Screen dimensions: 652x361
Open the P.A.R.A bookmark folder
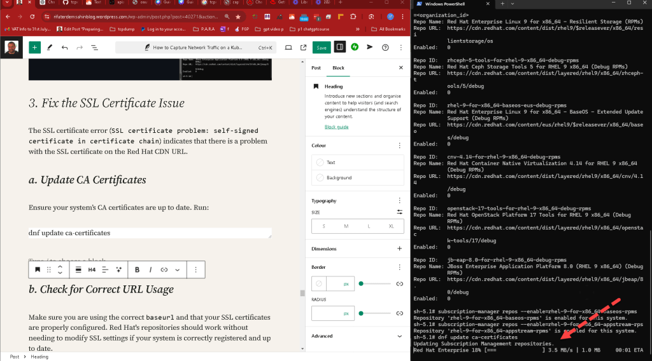pos(204,29)
